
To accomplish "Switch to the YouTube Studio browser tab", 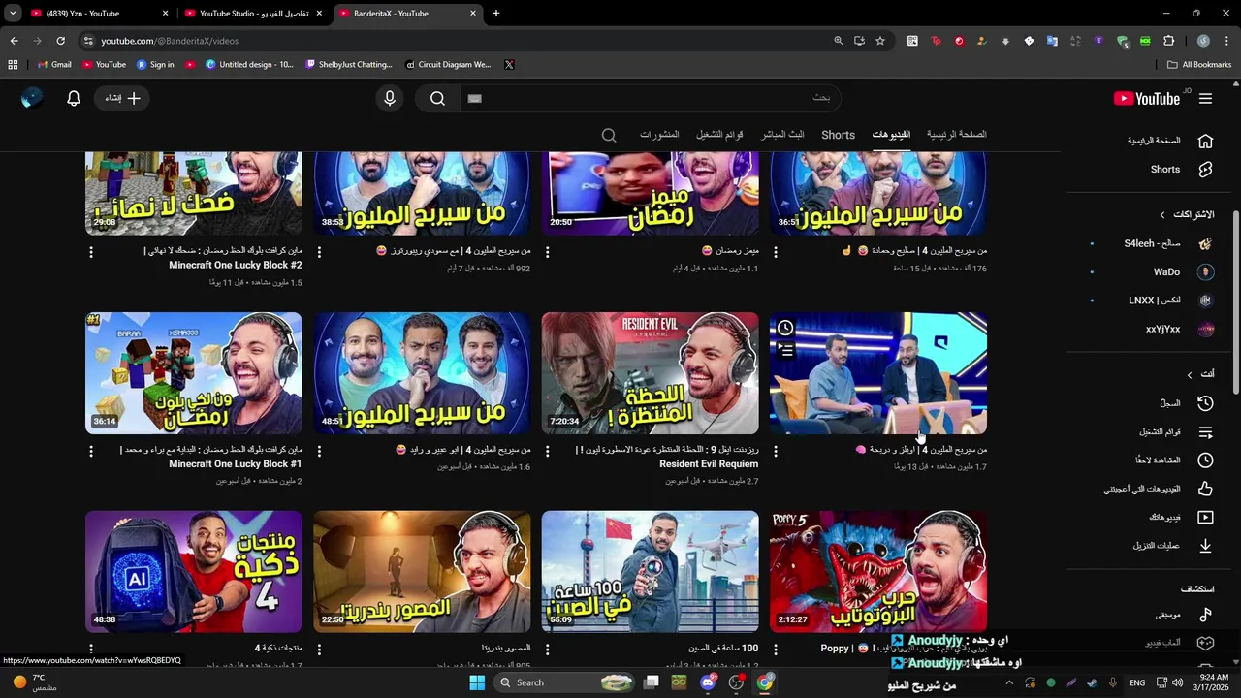I will [x=254, y=14].
